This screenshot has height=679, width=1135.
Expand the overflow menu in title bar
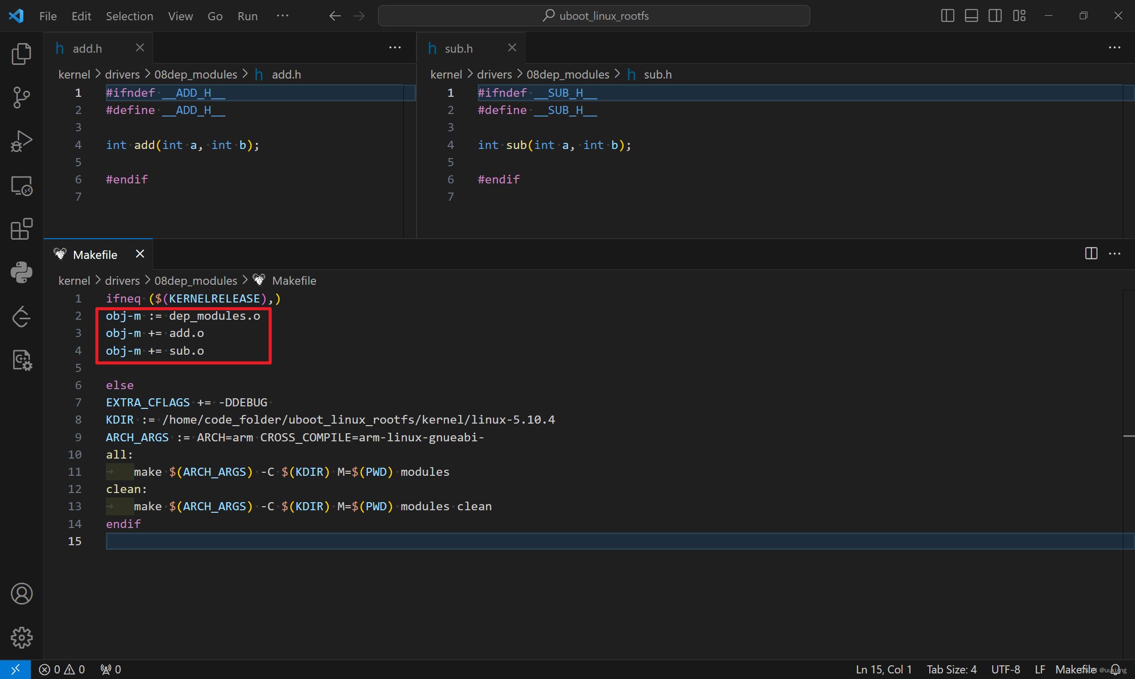[x=282, y=16]
